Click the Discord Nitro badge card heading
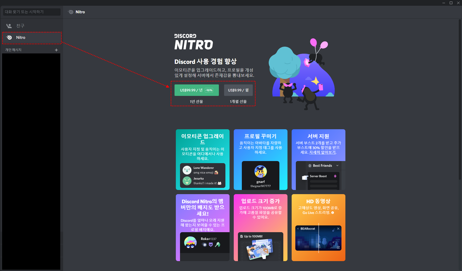 tap(203, 207)
